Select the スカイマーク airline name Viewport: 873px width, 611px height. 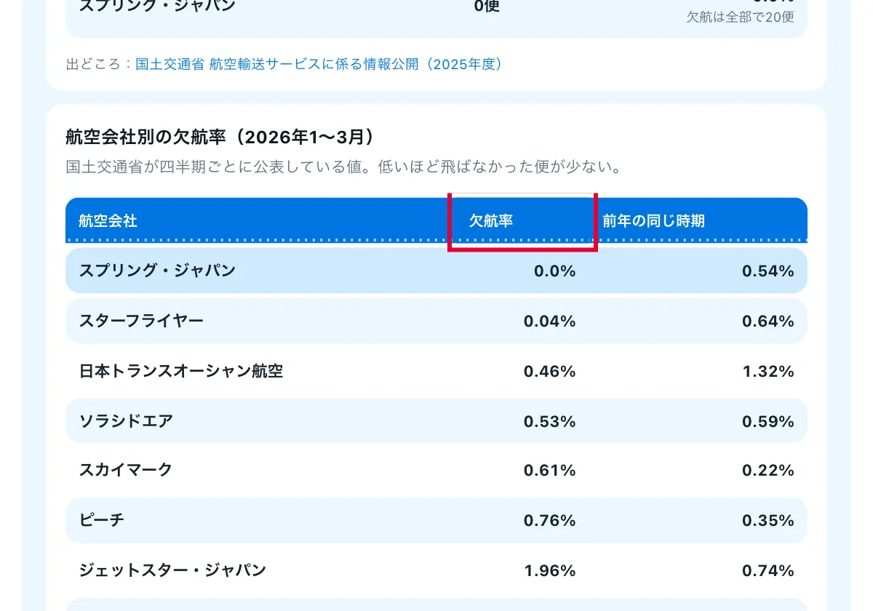[x=126, y=470]
